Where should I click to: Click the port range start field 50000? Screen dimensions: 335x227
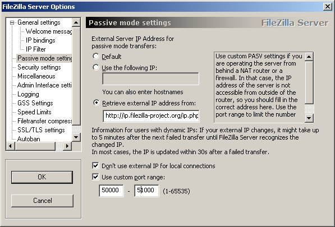[111, 191]
